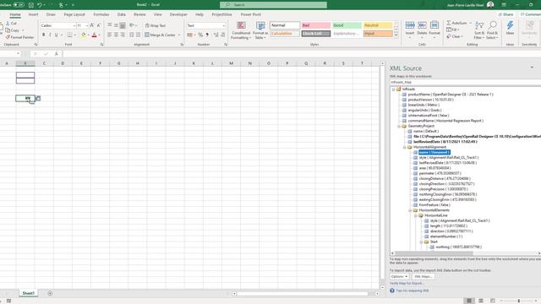Image resolution: width=541 pixels, height=304 pixels.
Task: Click the Comma Style icon
Action: coord(207,35)
